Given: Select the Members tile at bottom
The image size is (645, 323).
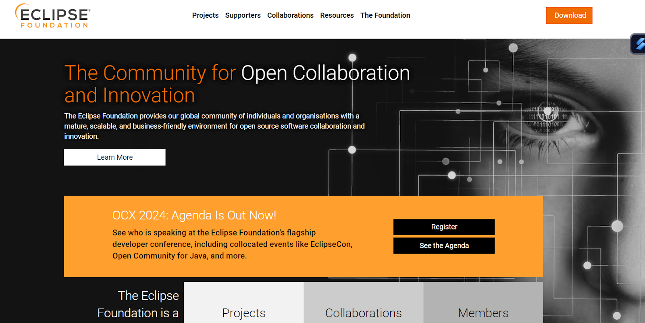Looking at the screenshot, I should 483,302.
